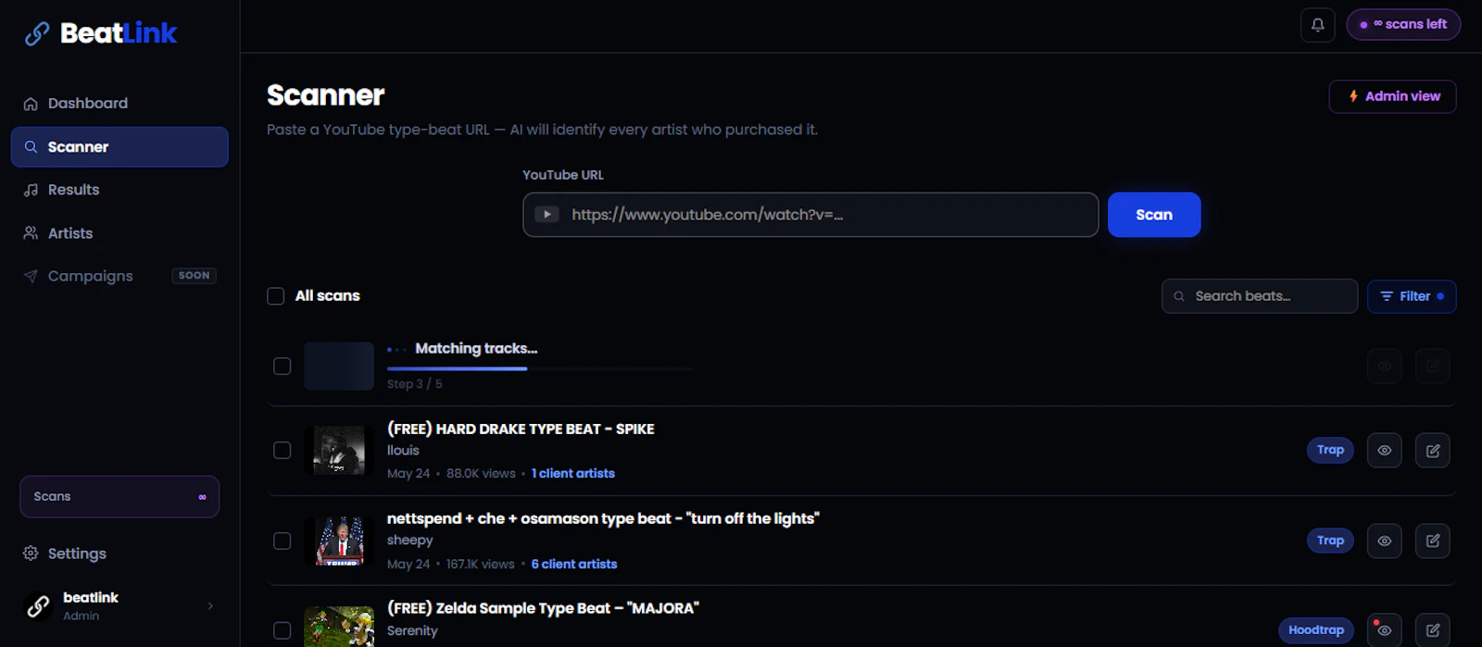View the Zelda MAJORA scan via eye icon
The image size is (1482, 647).
(1385, 630)
